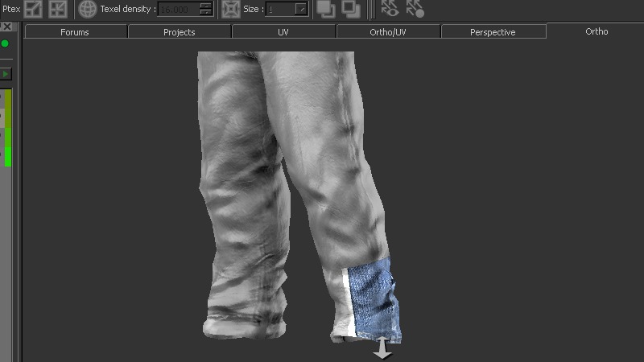Open the Size dropdown list
Screen dimensions: 644x362
coord(300,10)
